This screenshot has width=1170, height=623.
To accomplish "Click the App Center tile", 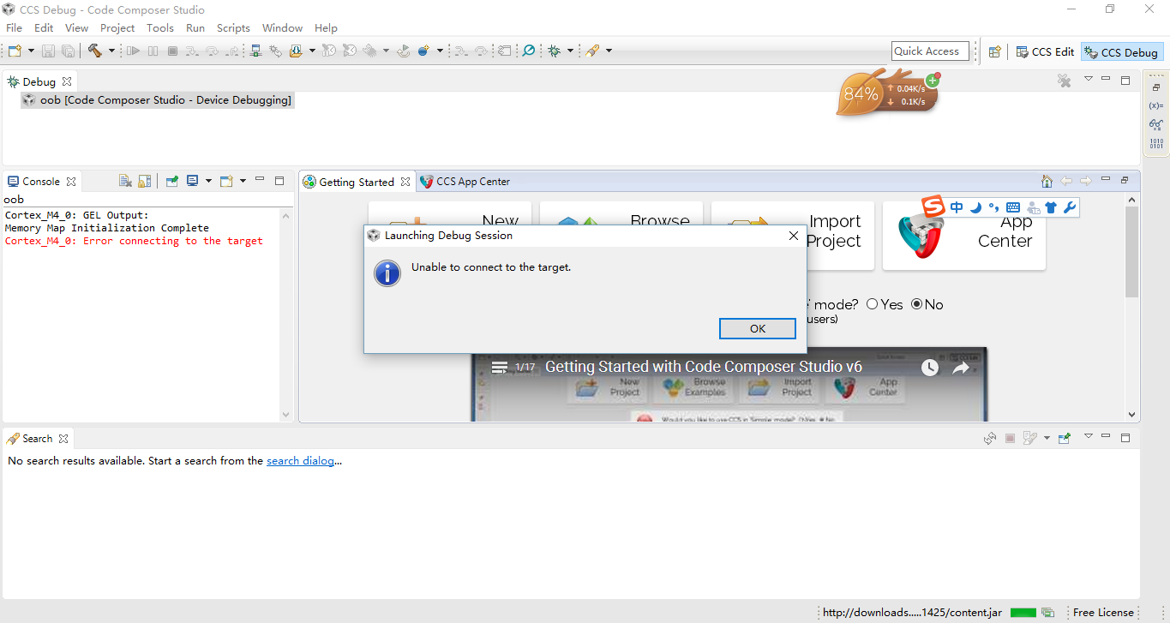I will 964,236.
